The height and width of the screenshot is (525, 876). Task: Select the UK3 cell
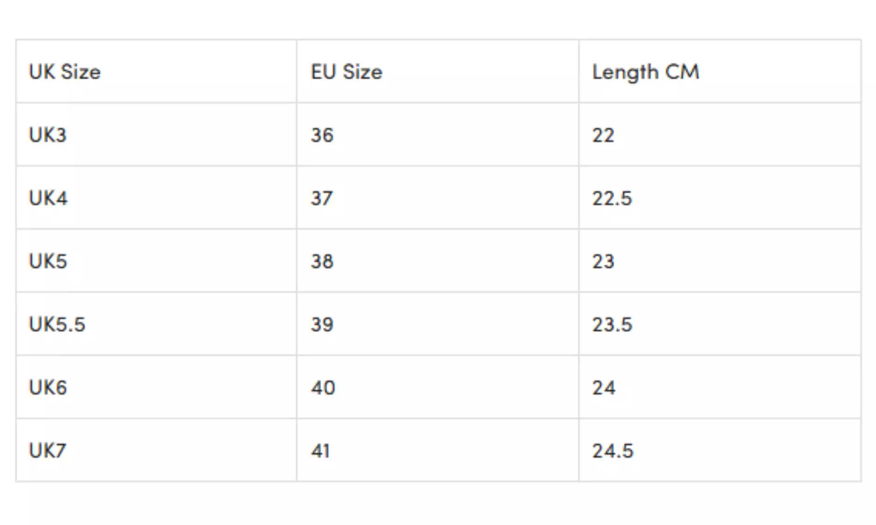click(x=48, y=135)
